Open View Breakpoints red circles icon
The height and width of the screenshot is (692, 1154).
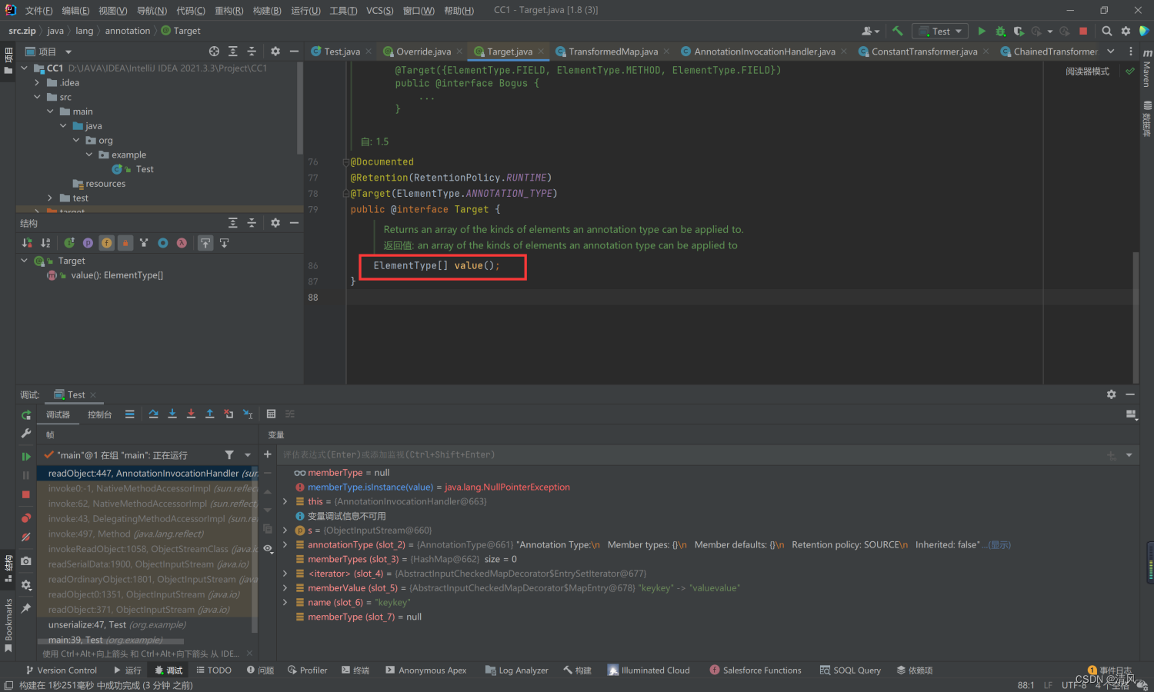[x=26, y=517]
